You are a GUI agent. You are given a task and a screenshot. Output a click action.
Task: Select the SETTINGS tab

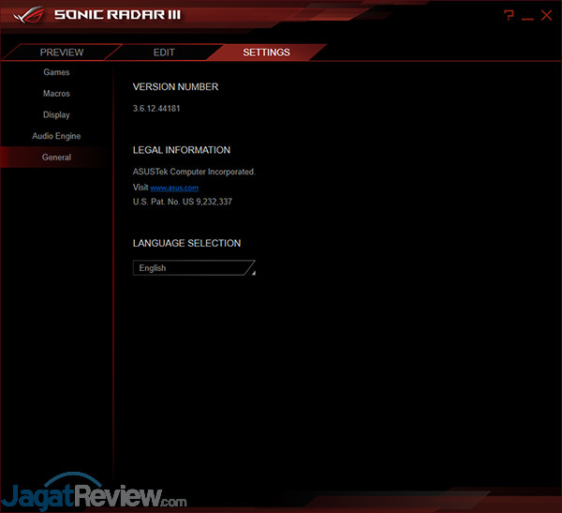[x=266, y=53]
